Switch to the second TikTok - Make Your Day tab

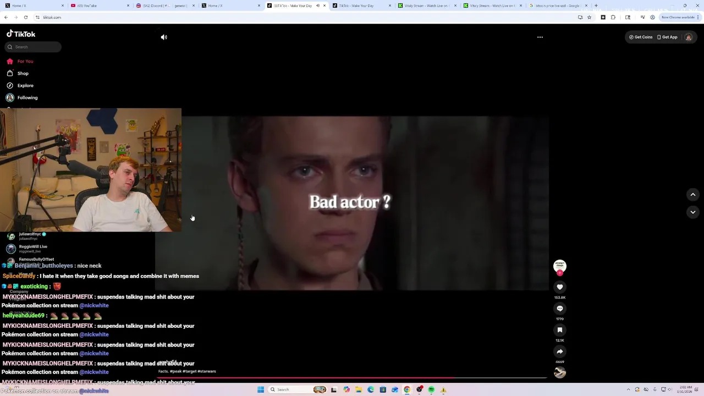[361, 5]
